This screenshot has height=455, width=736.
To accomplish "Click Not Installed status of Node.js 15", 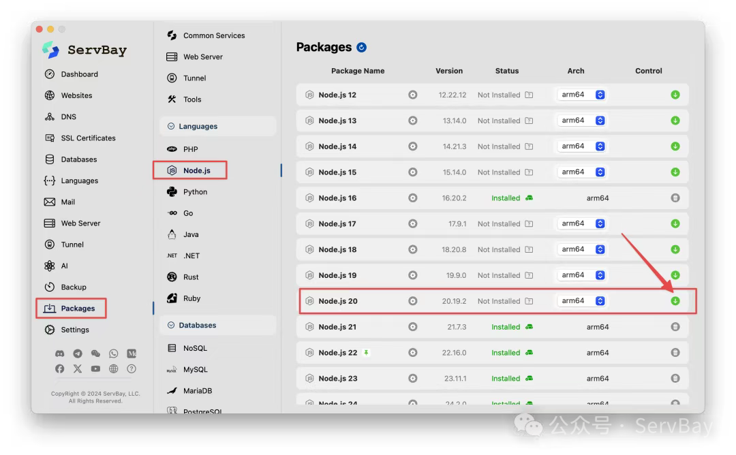I will (499, 172).
